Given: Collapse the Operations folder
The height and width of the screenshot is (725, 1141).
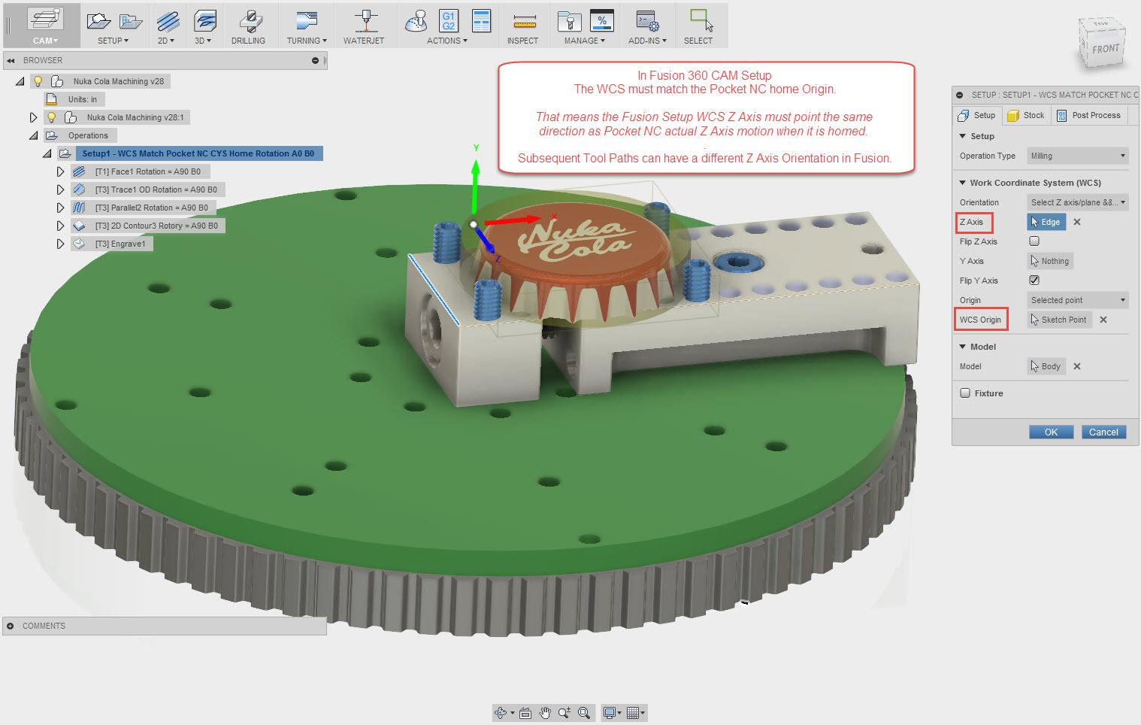Looking at the screenshot, I should pyautogui.click(x=34, y=135).
